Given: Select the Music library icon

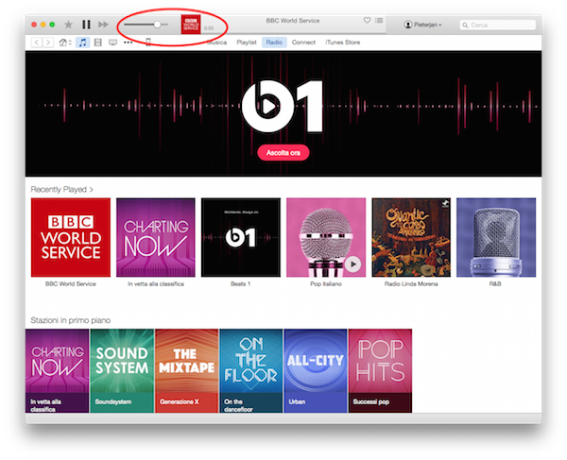Looking at the screenshot, I should pyautogui.click(x=83, y=43).
